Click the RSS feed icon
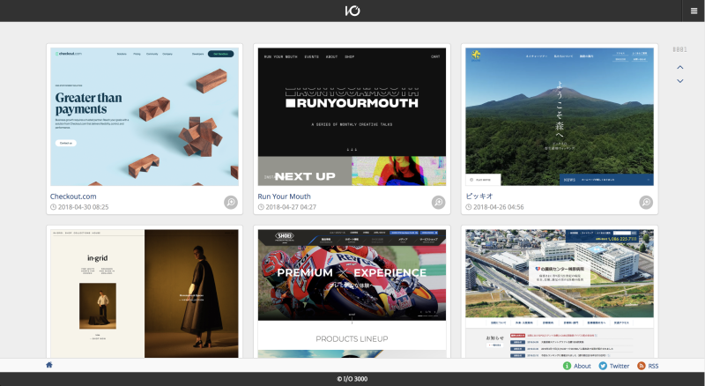The height and width of the screenshot is (386, 705). click(642, 366)
